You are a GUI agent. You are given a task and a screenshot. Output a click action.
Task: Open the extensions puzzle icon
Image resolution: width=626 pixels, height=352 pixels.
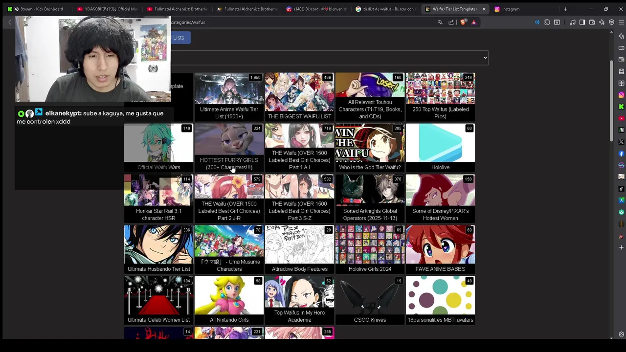point(547,22)
